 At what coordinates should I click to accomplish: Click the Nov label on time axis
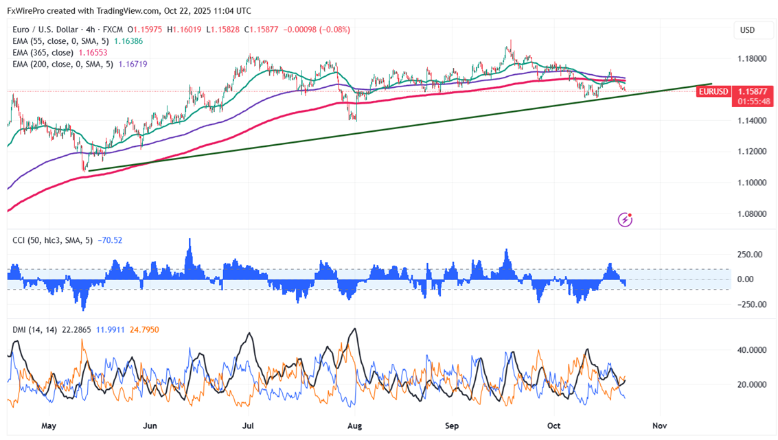(x=659, y=426)
